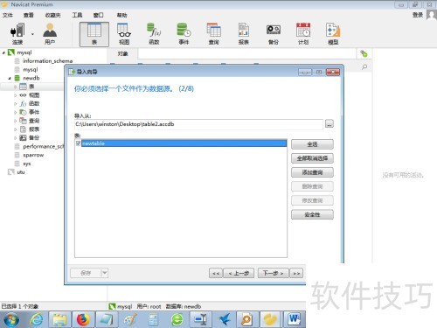
Task: Open the yellow Navicat taskbar icon
Action: point(271,319)
